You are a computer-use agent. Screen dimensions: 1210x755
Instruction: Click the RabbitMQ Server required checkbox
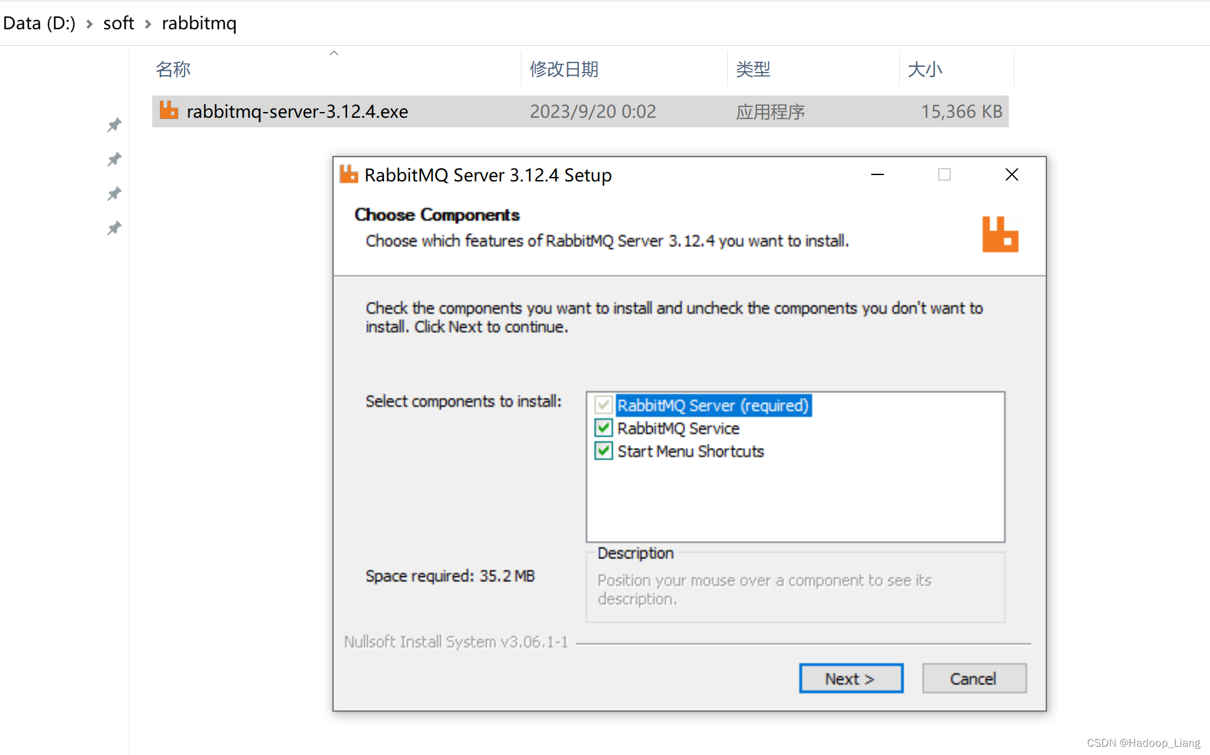point(604,405)
